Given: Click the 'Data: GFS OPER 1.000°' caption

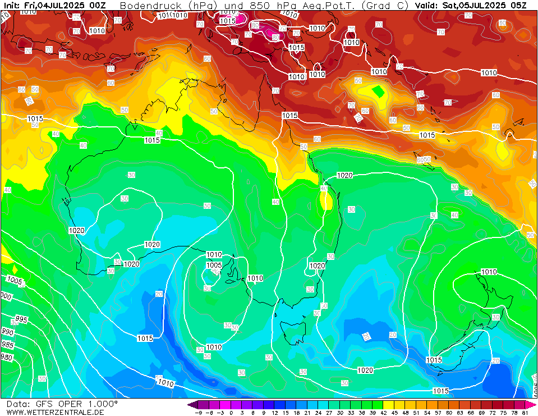Looking at the screenshot, I should 62,404.
